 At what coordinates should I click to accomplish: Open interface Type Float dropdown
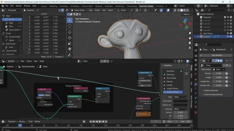pyautogui.click(x=180, y=97)
